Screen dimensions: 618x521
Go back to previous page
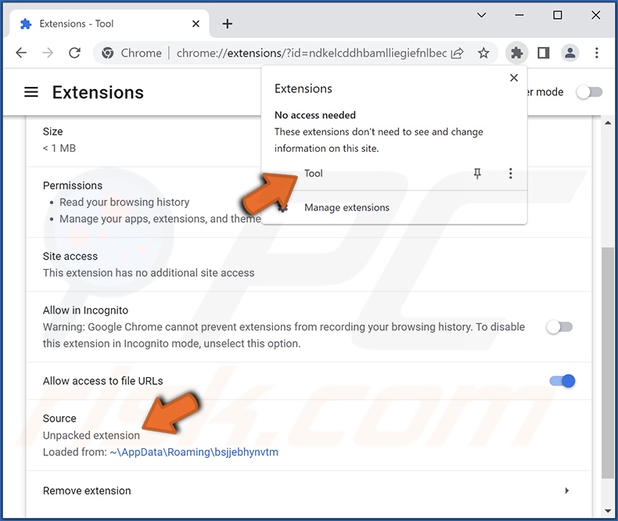[x=21, y=53]
